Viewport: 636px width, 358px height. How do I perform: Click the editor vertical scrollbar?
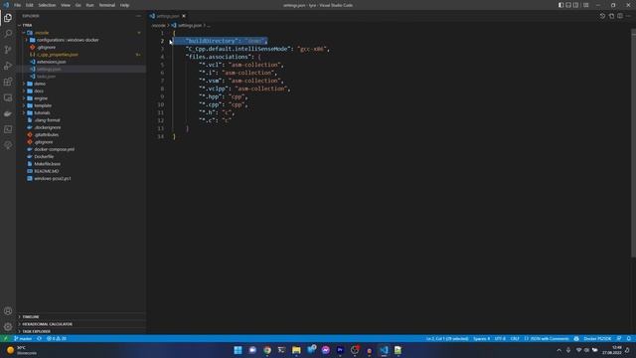click(x=633, y=143)
